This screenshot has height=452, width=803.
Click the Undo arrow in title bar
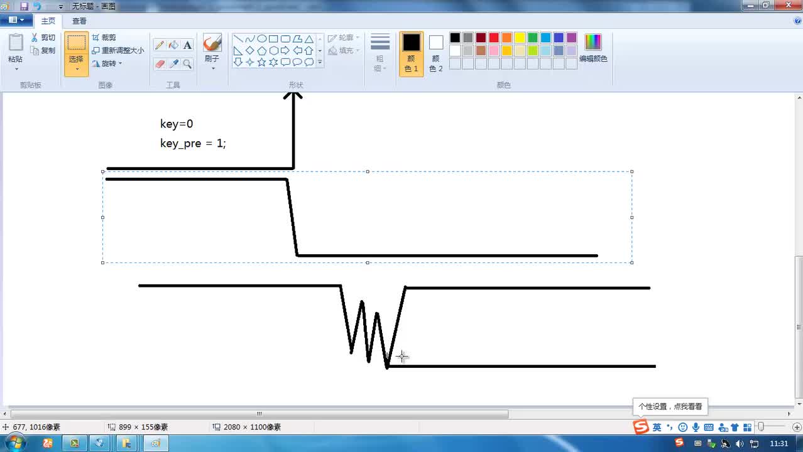point(37,6)
